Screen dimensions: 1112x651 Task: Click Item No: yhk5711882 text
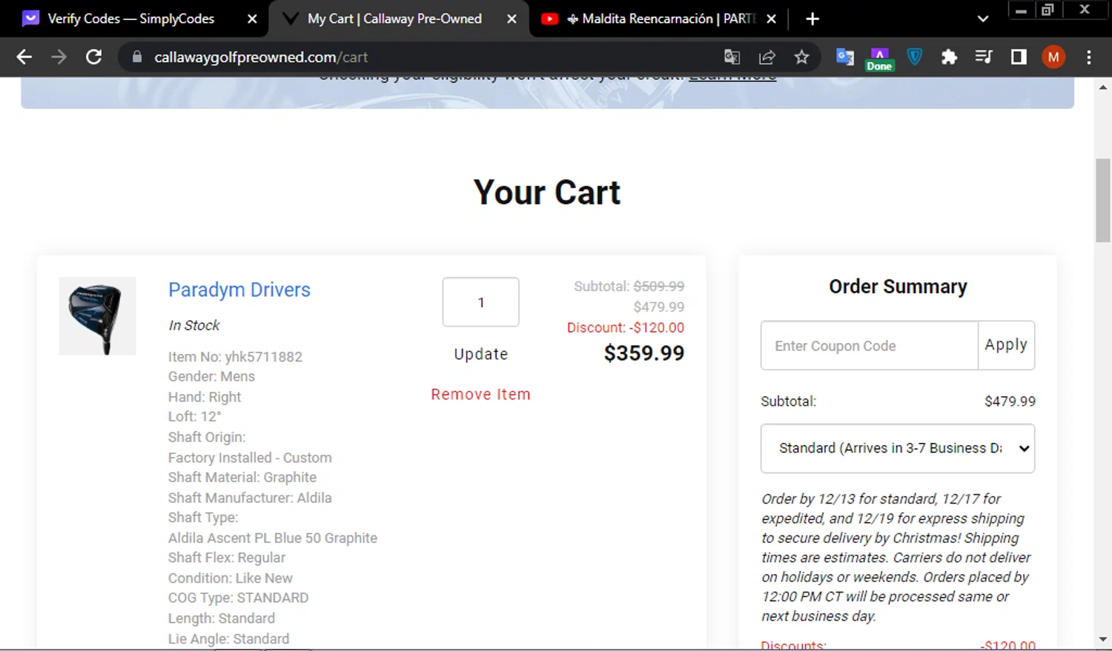pos(235,357)
